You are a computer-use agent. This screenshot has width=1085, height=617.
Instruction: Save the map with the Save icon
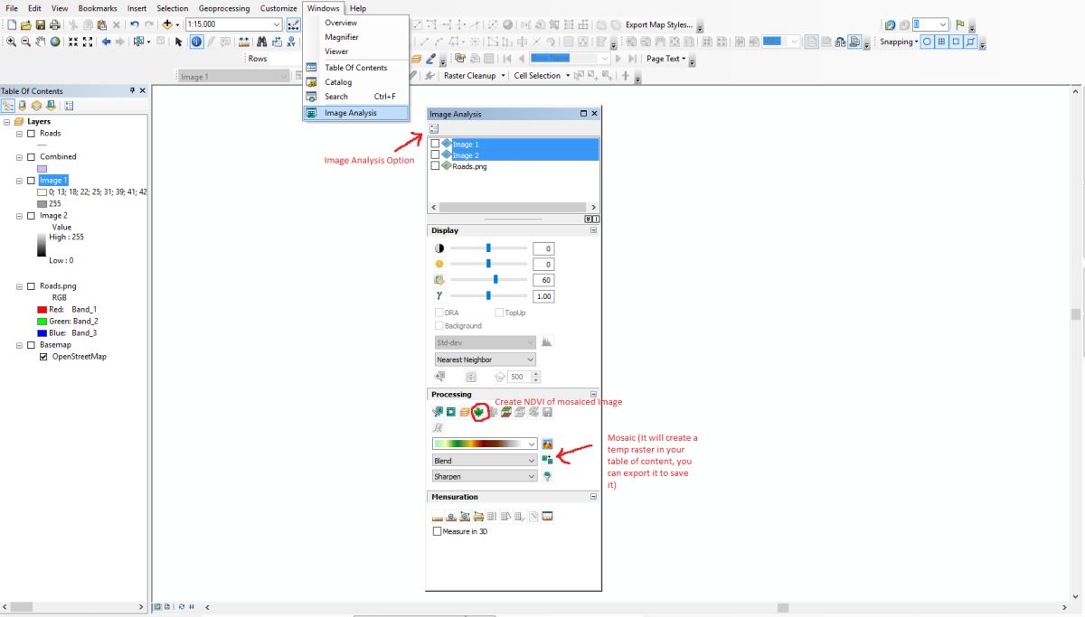pos(41,25)
